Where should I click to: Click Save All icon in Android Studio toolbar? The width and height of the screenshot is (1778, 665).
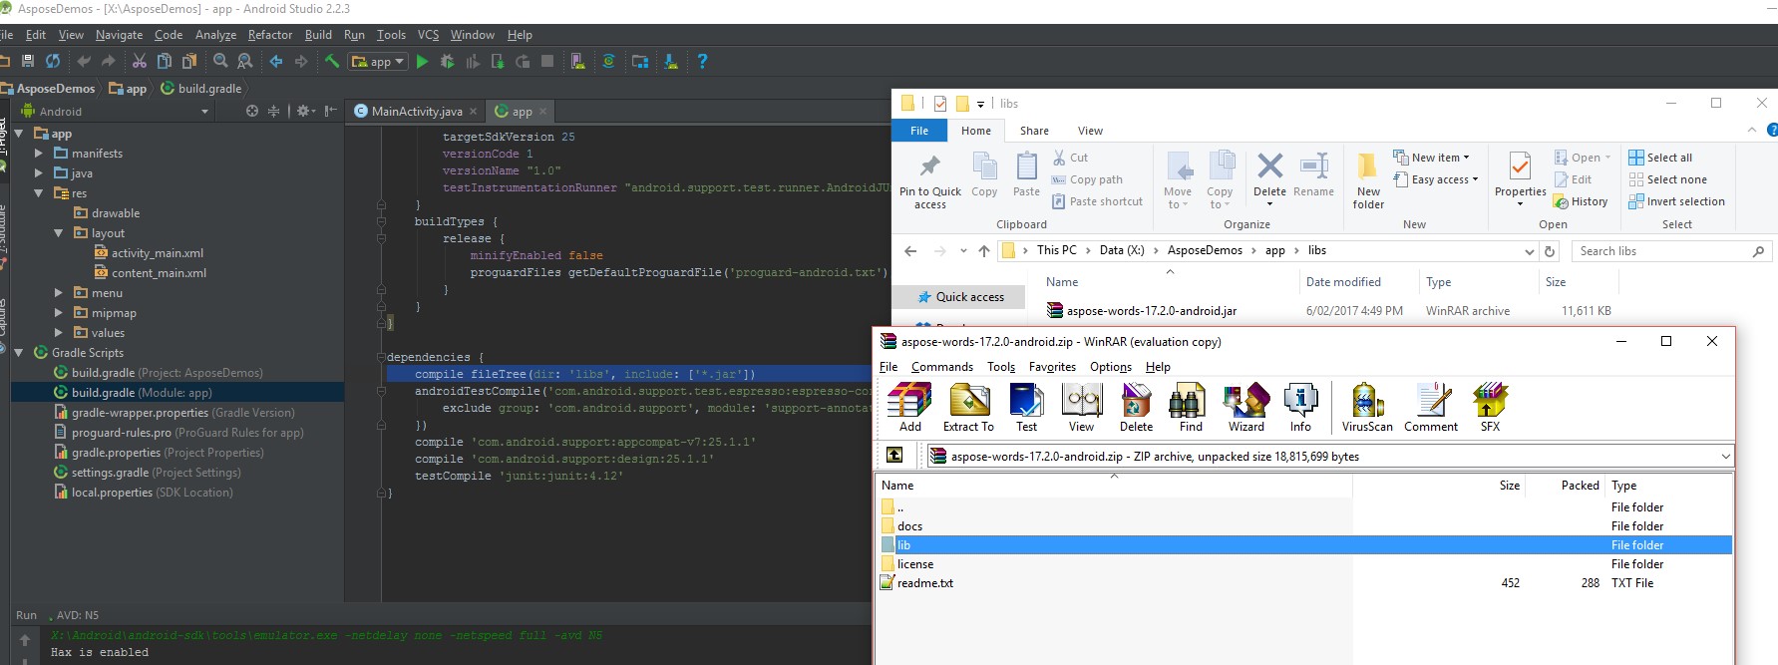(x=28, y=62)
